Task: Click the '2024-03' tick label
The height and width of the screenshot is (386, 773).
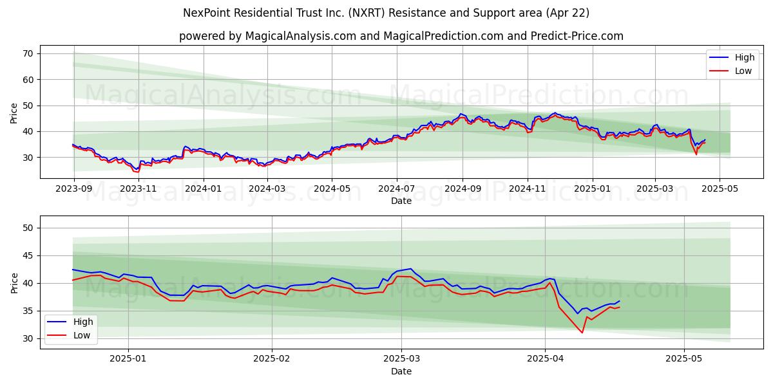Action: [267, 189]
